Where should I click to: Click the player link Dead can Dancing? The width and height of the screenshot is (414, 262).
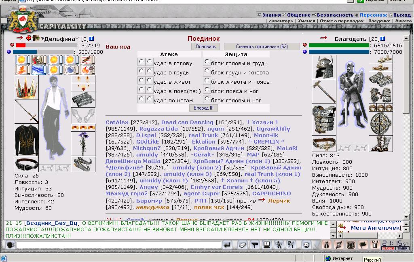click(x=187, y=122)
